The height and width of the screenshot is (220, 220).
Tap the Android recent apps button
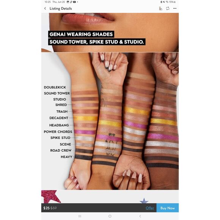tap(80, 216)
